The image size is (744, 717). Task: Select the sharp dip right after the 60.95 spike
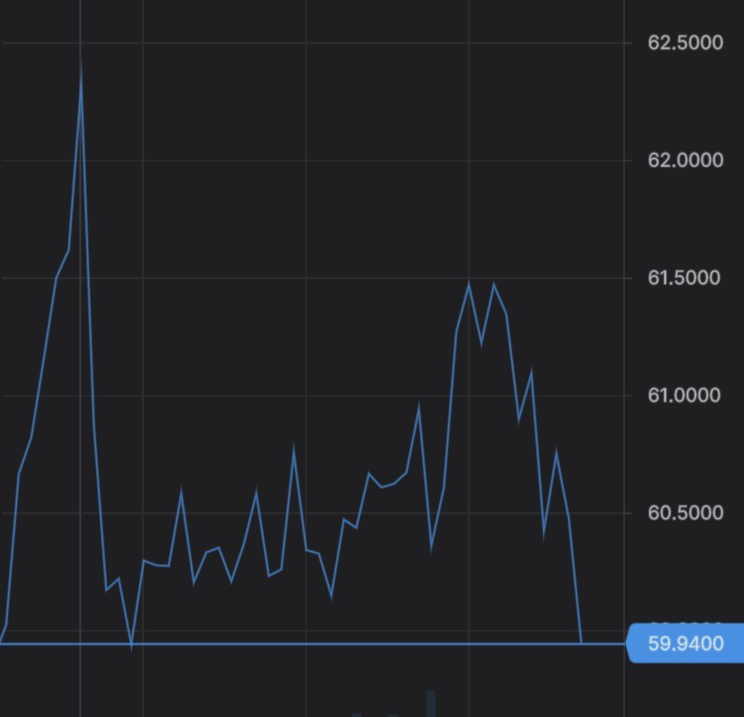point(431,548)
